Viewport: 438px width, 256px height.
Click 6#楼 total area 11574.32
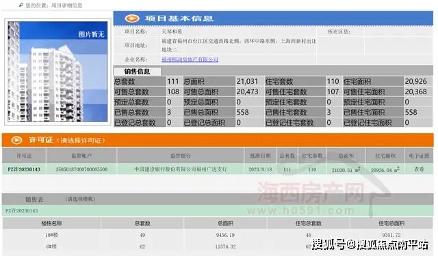pyautogui.click(x=225, y=246)
